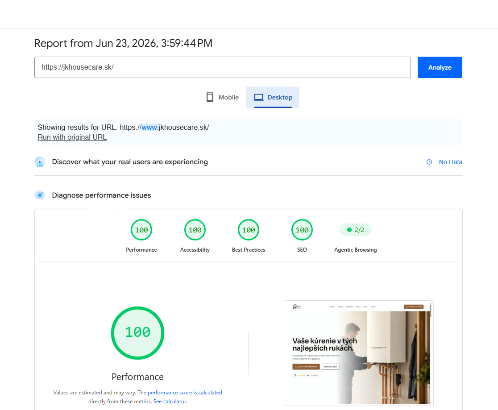The height and width of the screenshot is (410, 498).
Task: Click the real users experience icon
Action: pyautogui.click(x=40, y=162)
